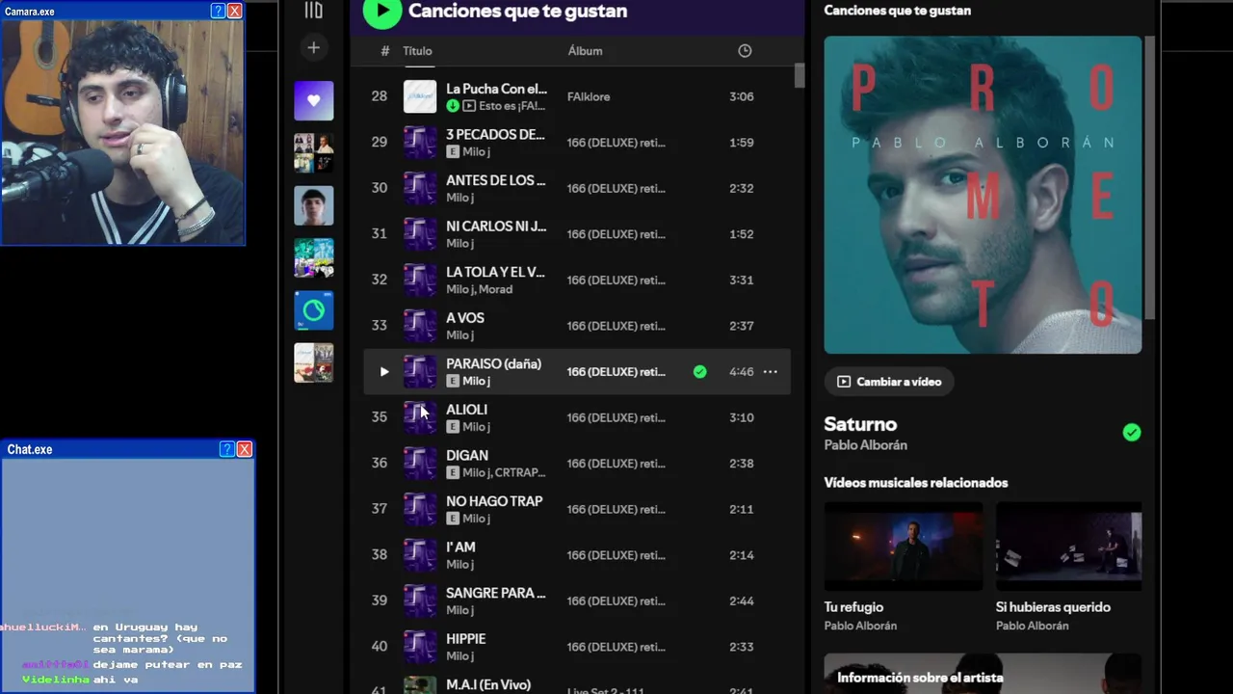
Task: Open blue circle icon playlist in sidebar
Action: pos(314,310)
